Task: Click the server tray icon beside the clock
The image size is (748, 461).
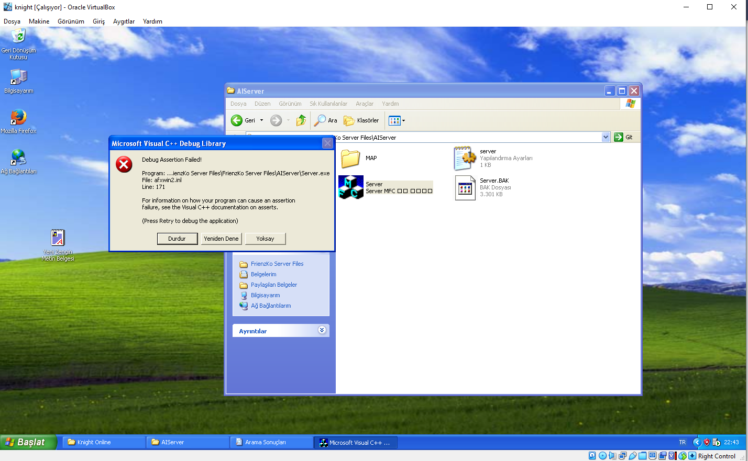Action: point(716,442)
